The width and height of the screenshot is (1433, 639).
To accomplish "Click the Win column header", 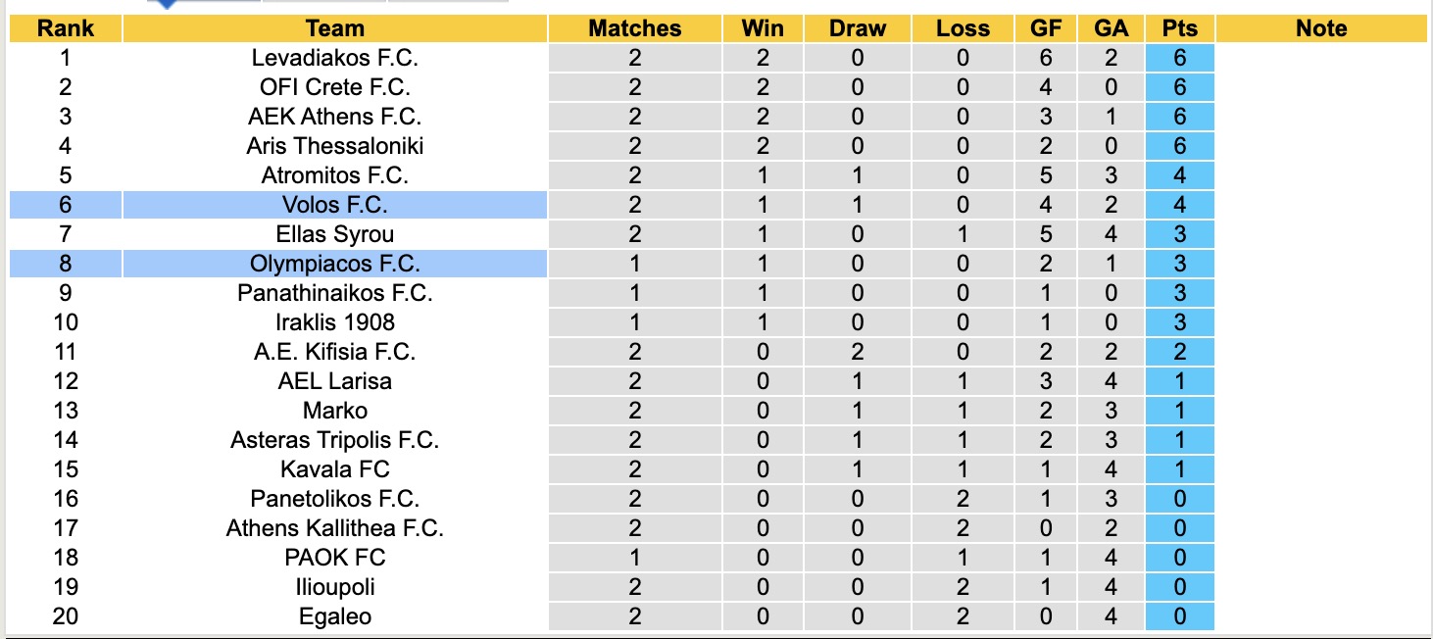I will 763,28.
